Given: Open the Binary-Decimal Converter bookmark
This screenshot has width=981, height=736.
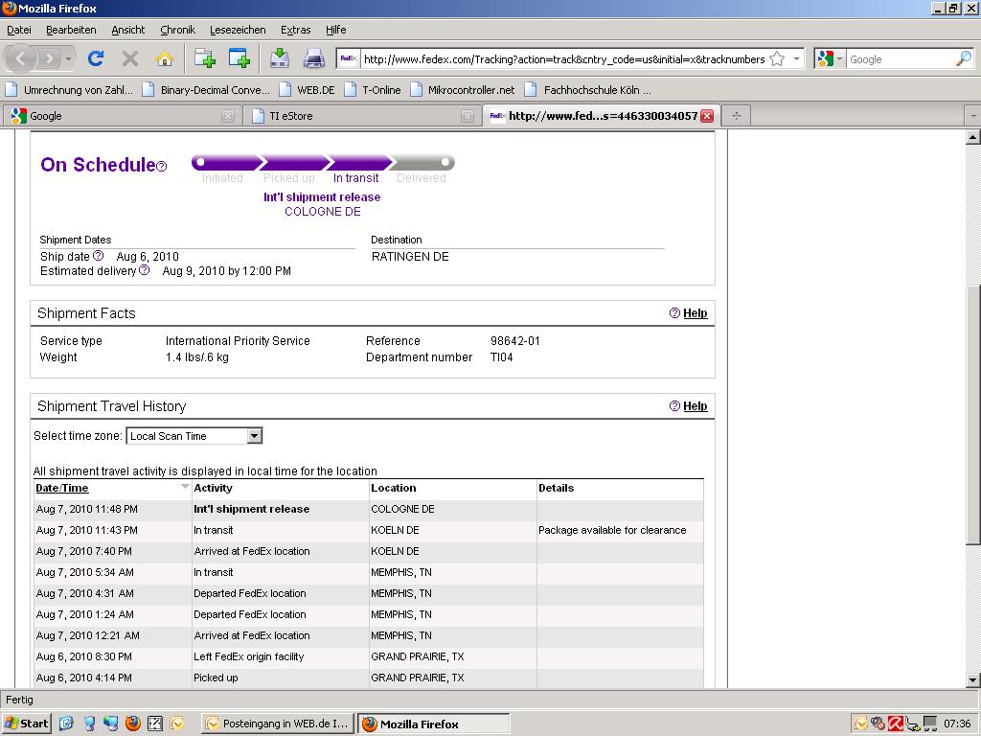Looking at the screenshot, I should [207, 89].
